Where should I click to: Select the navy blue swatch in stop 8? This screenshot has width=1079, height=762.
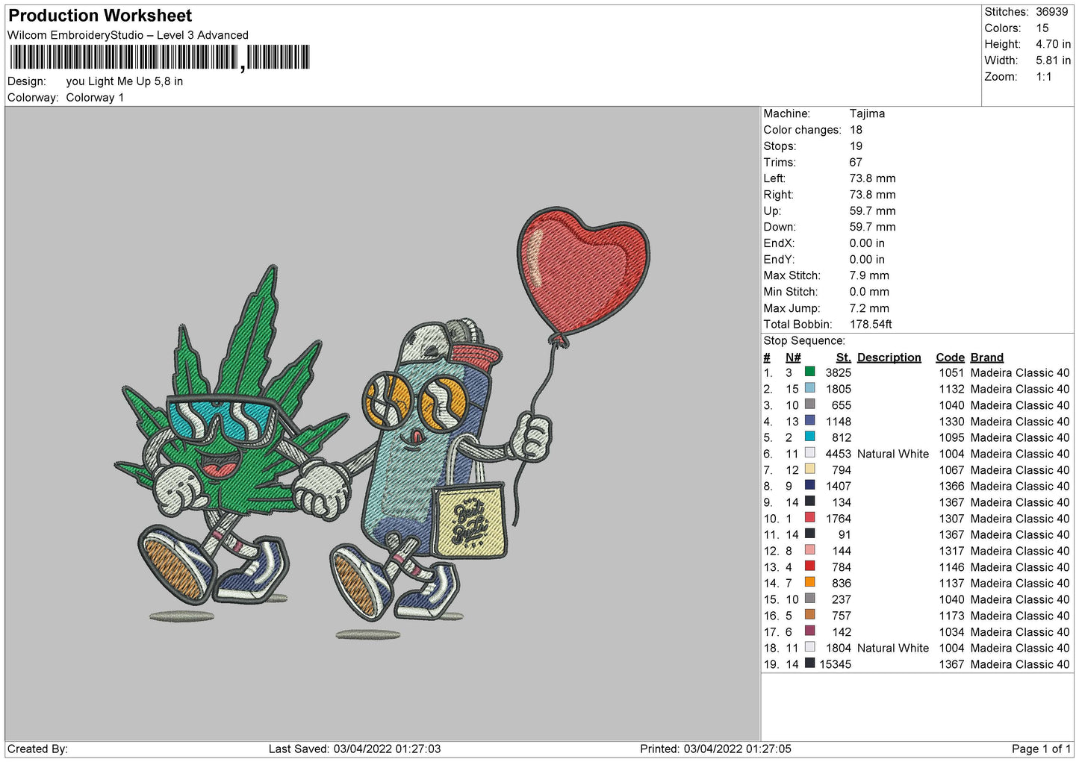pos(809,485)
